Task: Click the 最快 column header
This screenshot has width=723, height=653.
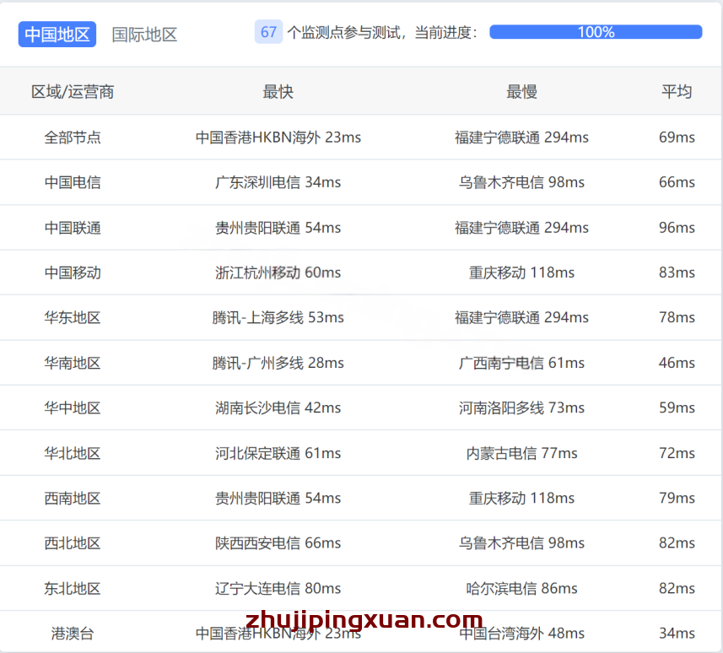Action: 278,92
